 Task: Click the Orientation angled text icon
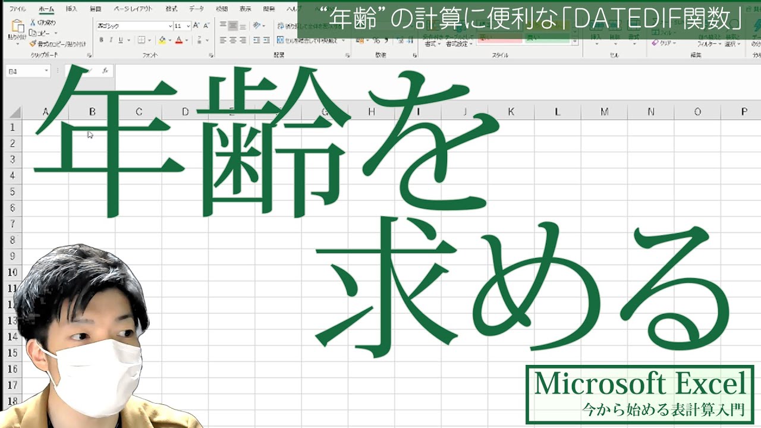(x=256, y=26)
